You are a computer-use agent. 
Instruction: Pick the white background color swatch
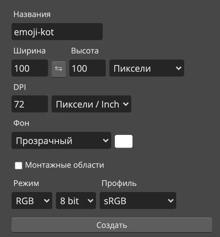[x=124, y=141]
